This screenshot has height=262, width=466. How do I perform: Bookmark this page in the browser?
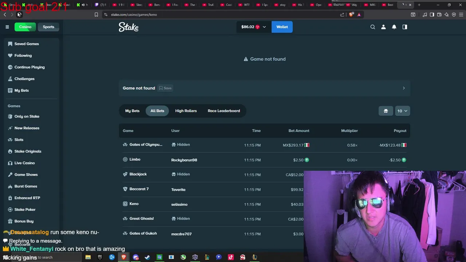tap(96, 15)
